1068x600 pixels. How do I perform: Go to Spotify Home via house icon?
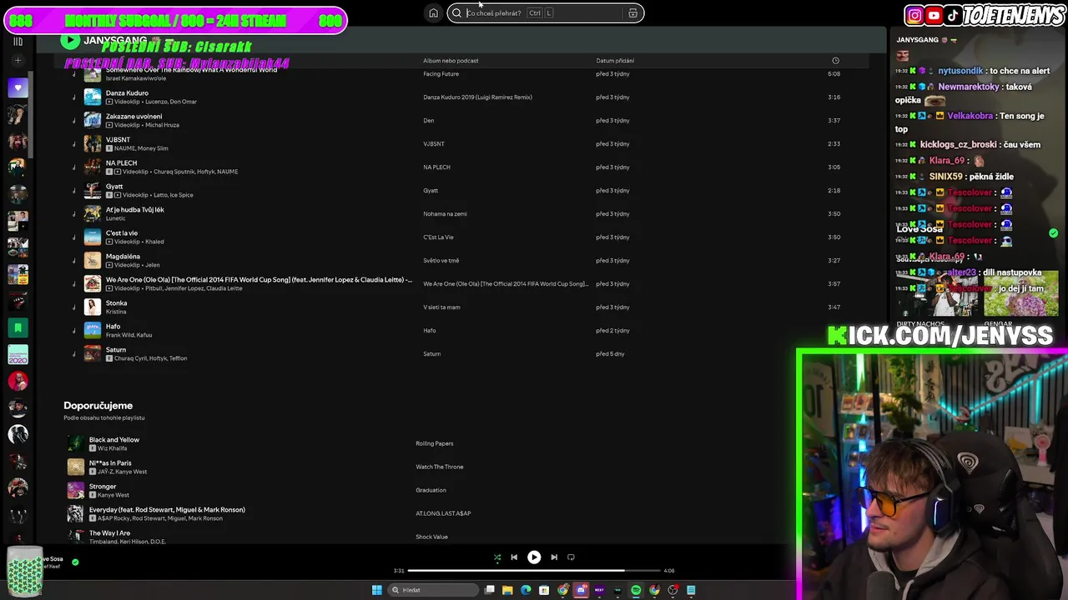(x=433, y=13)
